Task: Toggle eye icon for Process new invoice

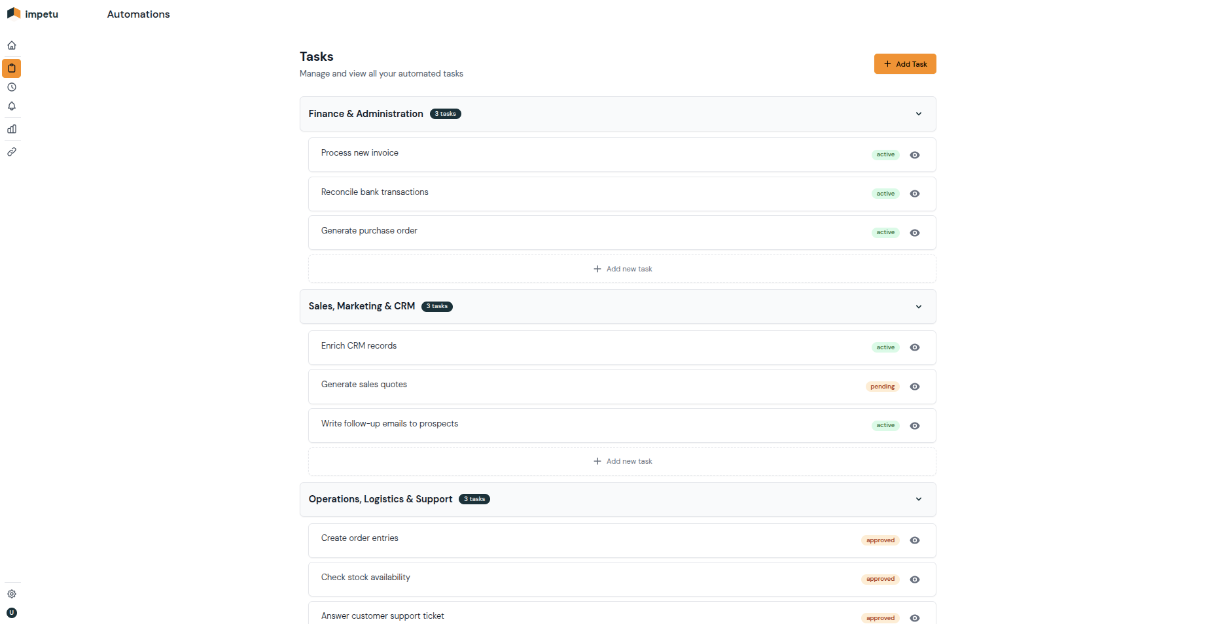Action: click(x=915, y=155)
